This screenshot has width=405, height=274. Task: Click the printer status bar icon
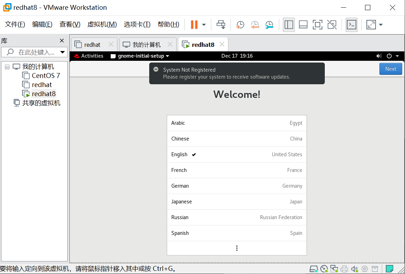pos(344,269)
